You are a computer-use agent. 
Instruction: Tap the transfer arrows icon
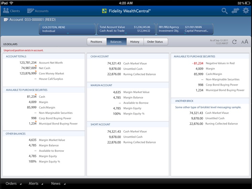coord(235,11)
